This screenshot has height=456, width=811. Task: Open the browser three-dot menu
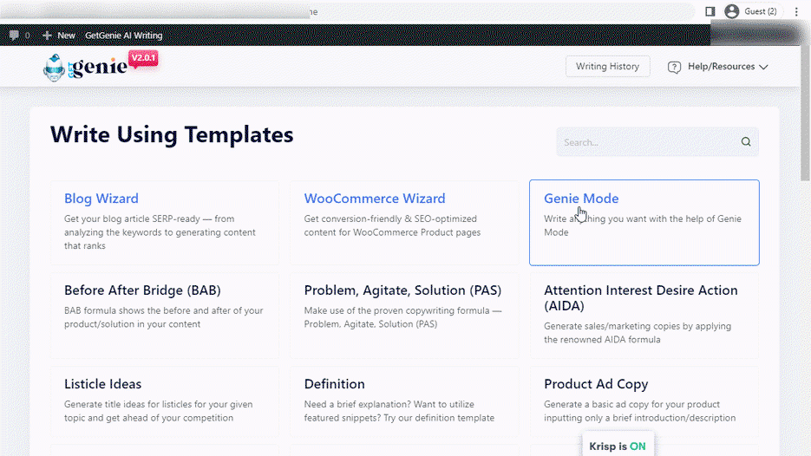click(x=796, y=11)
